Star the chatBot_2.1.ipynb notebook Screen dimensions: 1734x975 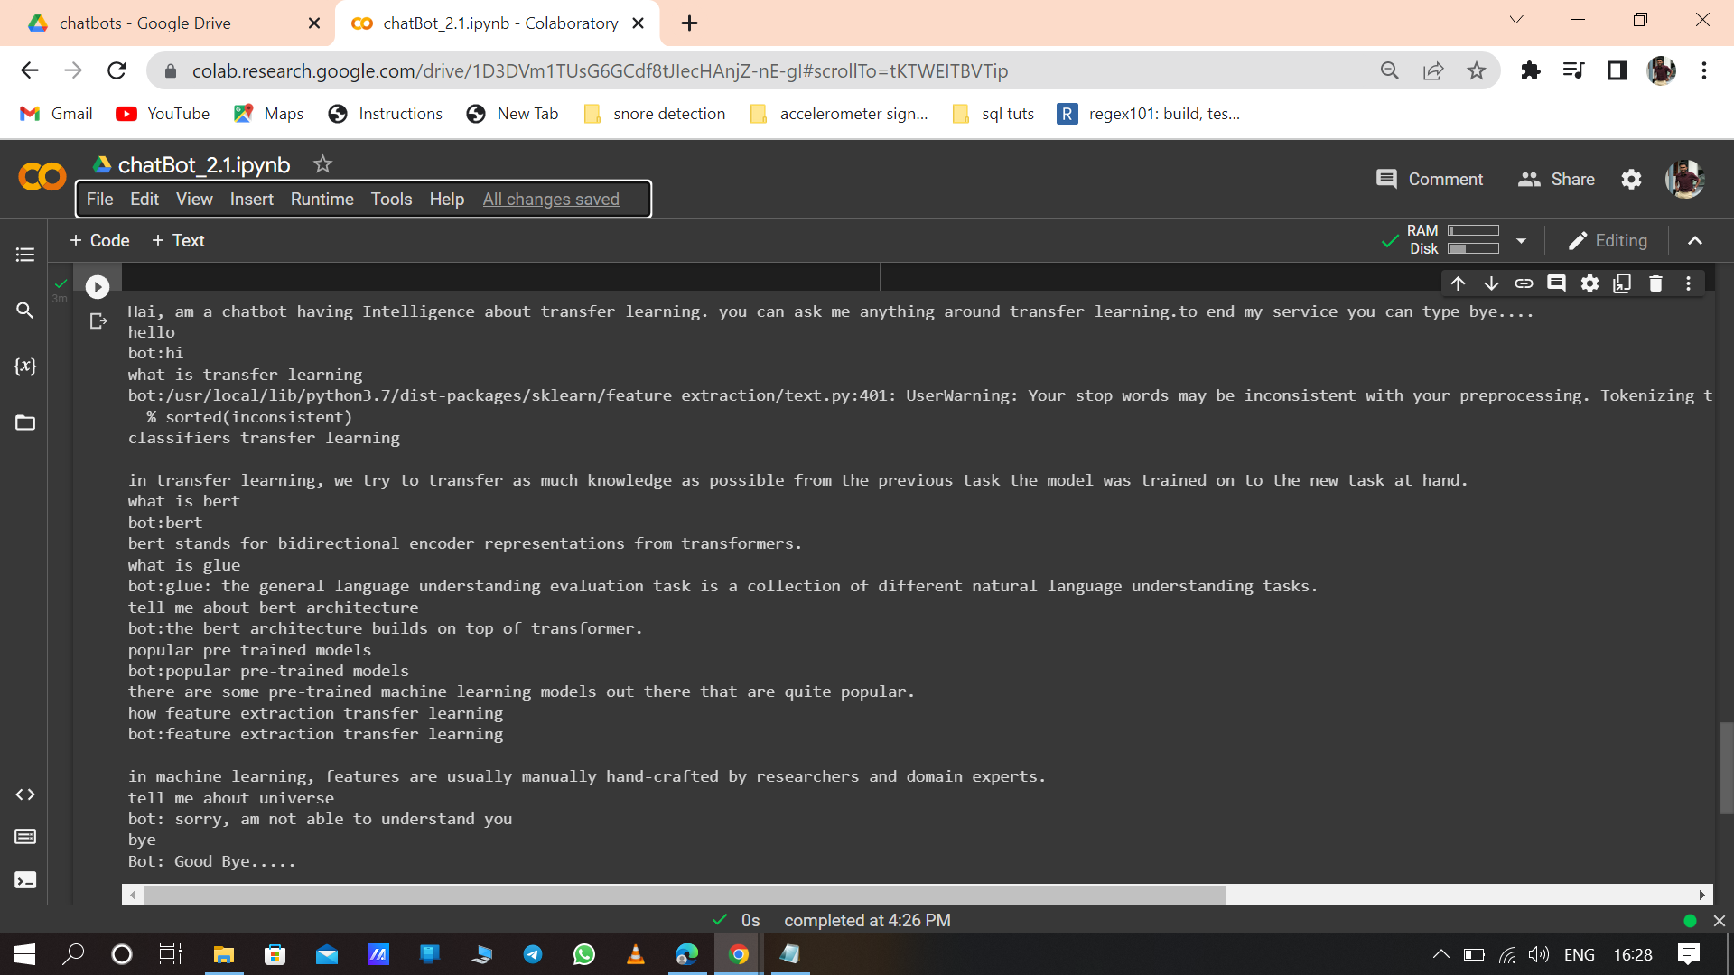tap(322, 164)
